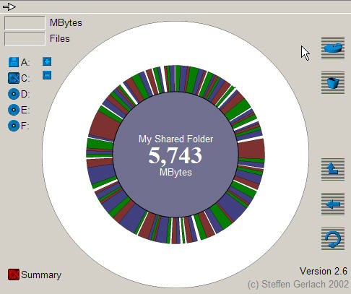Image resolution: width=351 pixels, height=294 pixels.
Task: Collapse levels with the minus button
Action: (x=47, y=75)
